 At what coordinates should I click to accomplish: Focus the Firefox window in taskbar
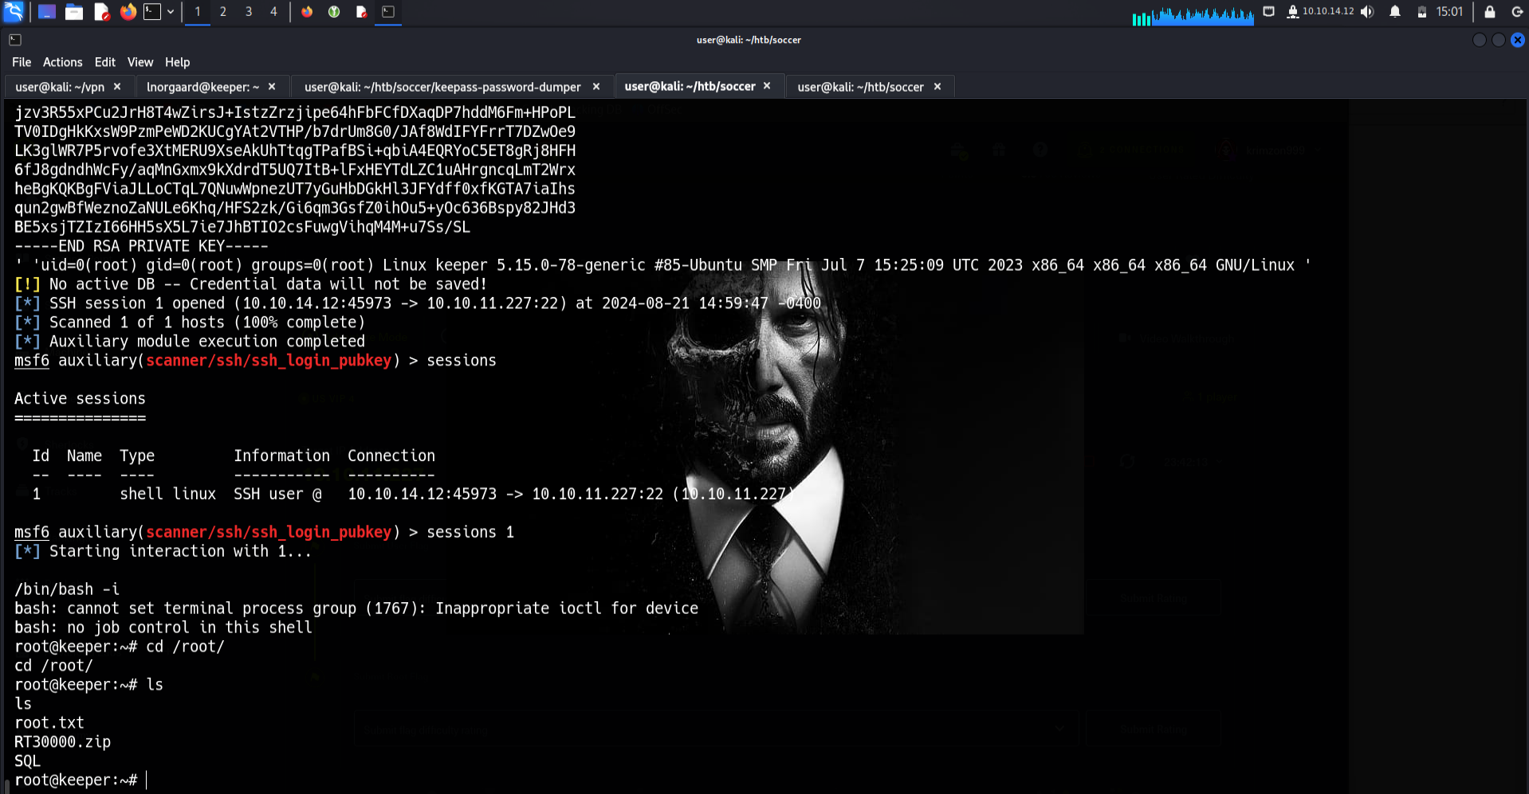[x=307, y=12]
